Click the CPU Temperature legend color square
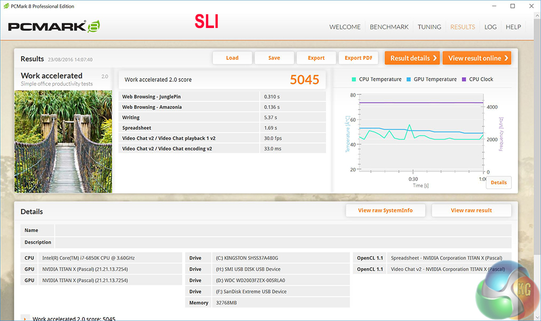Viewport: 541px width, 321px height. [x=353, y=79]
